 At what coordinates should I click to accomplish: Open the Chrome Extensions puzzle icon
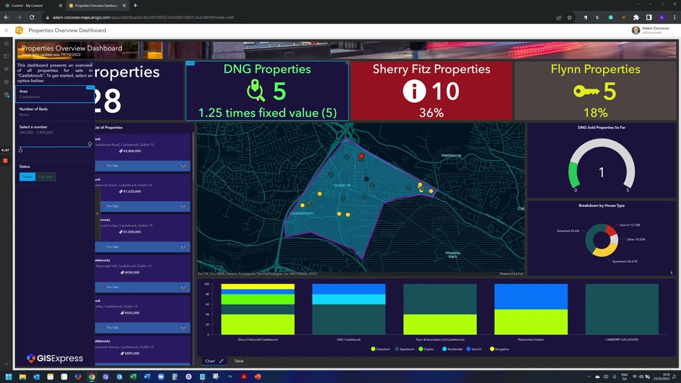pos(636,18)
